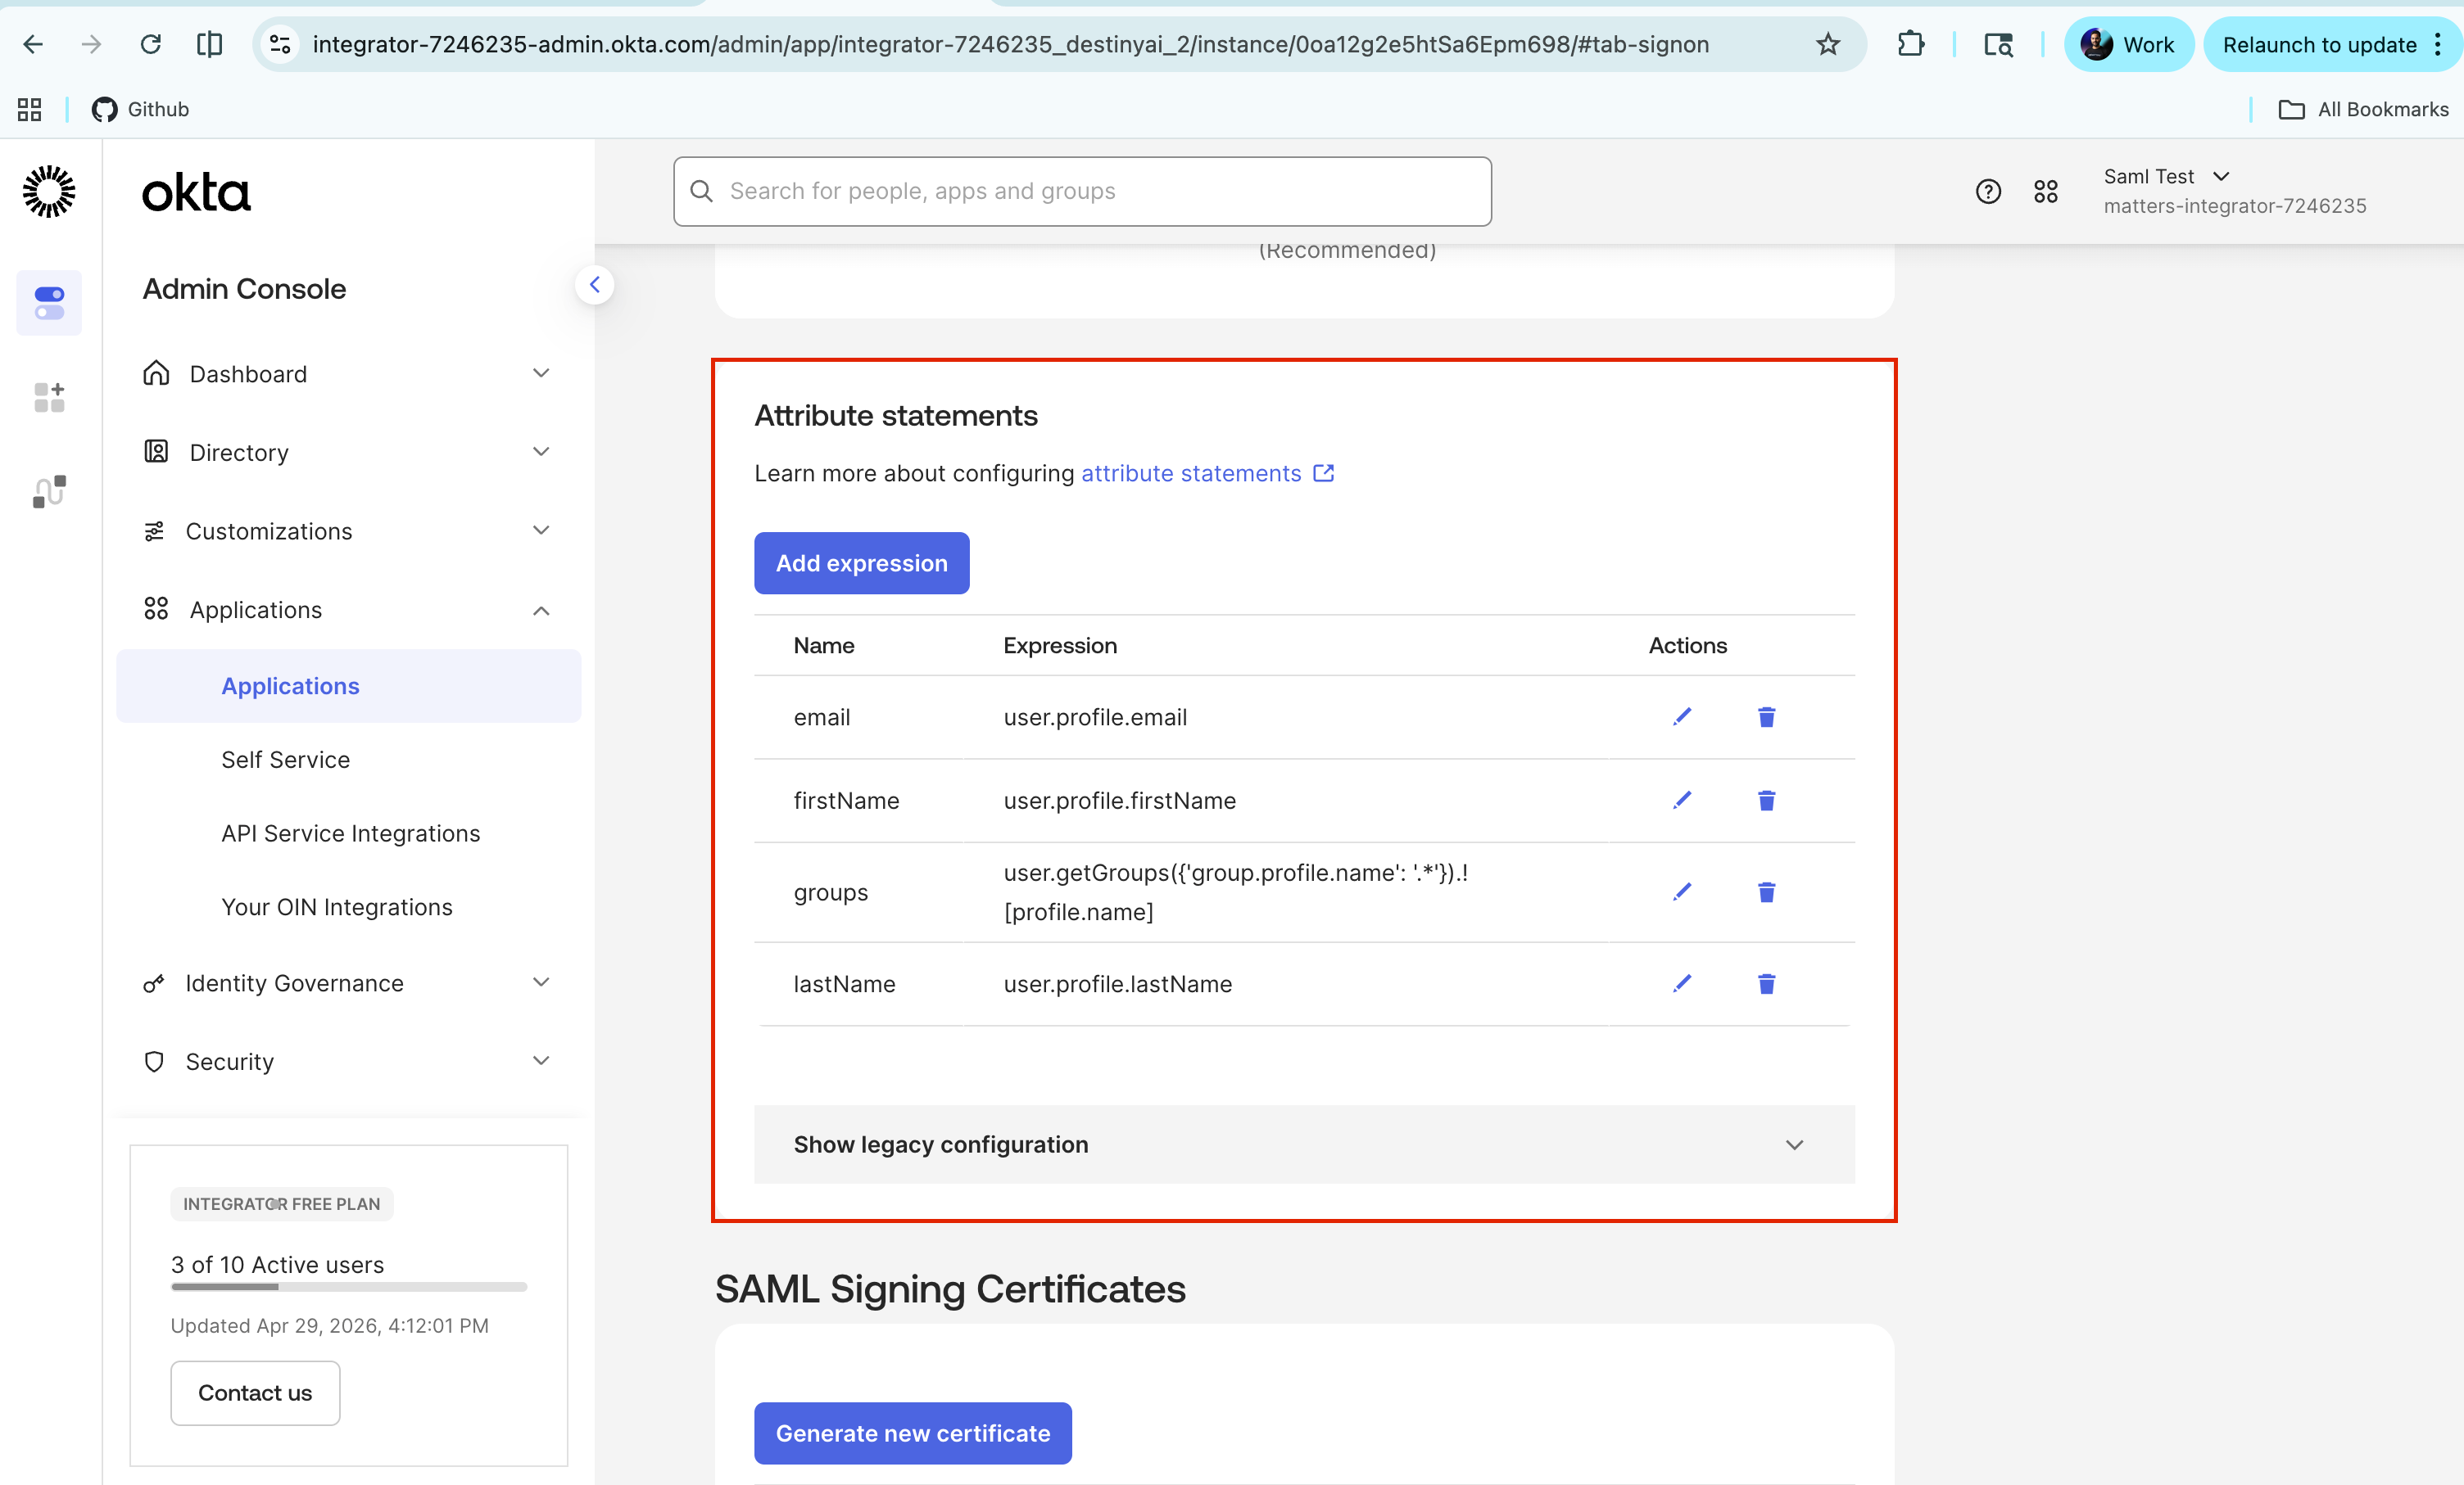Image resolution: width=2464 pixels, height=1485 pixels.
Task: Click Generate new certificate
Action: (912, 1433)
